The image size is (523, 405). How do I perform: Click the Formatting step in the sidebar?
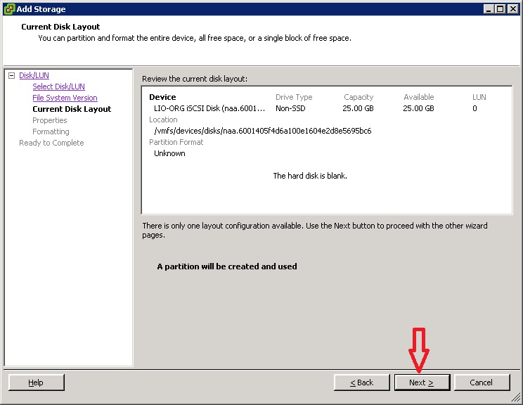pos(51,131)
